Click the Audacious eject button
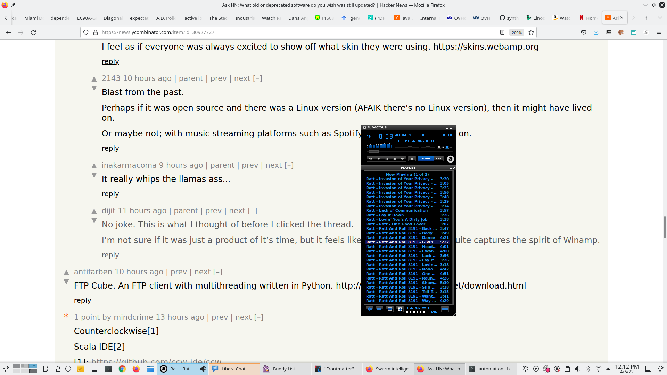Viewport: 667px width, 375px height. pyautogui.click(x=412, y=159)
